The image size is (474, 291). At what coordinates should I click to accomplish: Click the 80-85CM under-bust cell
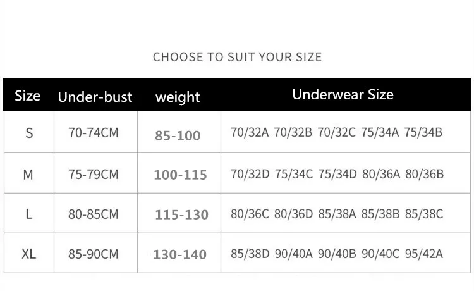(x=94, y=214)
